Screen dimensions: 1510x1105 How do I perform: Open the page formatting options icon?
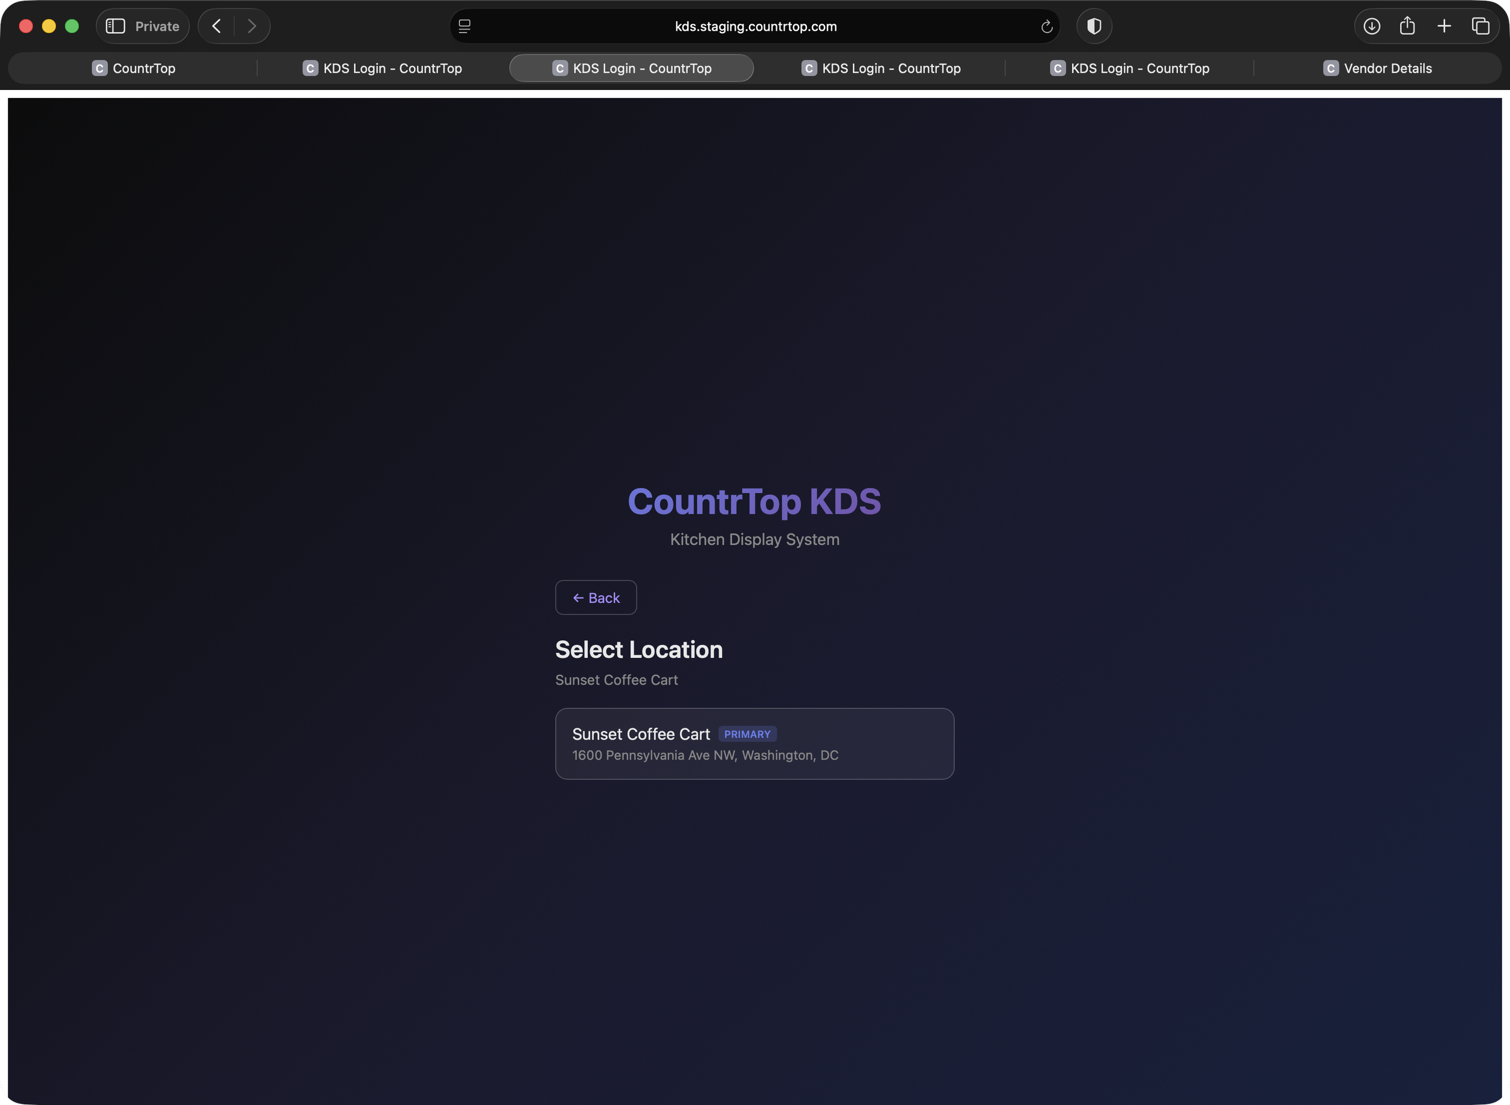tap(464, 26)
